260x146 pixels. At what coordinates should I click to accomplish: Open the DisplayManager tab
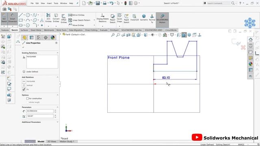coord(52,38)
